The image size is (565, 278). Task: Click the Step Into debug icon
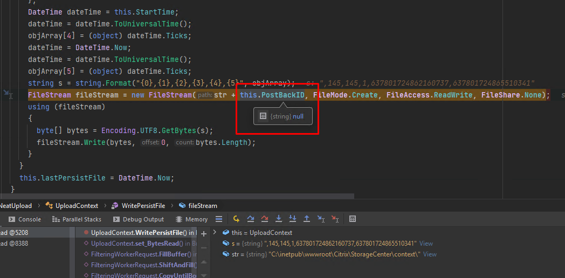tap(279, 219)
